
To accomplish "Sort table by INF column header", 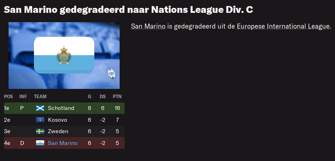I will [23, 96].
